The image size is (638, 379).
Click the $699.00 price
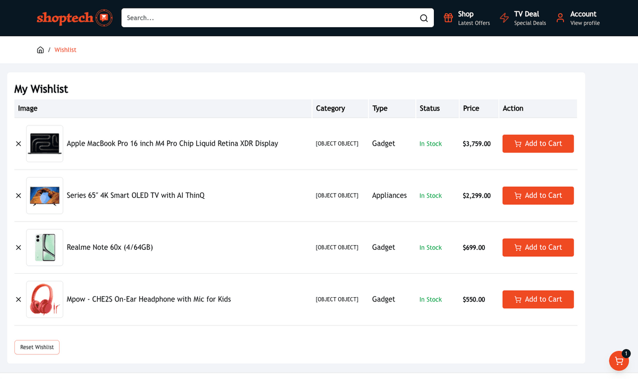474,248
